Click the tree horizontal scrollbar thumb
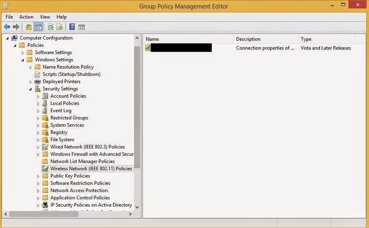Image resolution: width=369 pixels, height=228 pixels. (x=44, y=214)
